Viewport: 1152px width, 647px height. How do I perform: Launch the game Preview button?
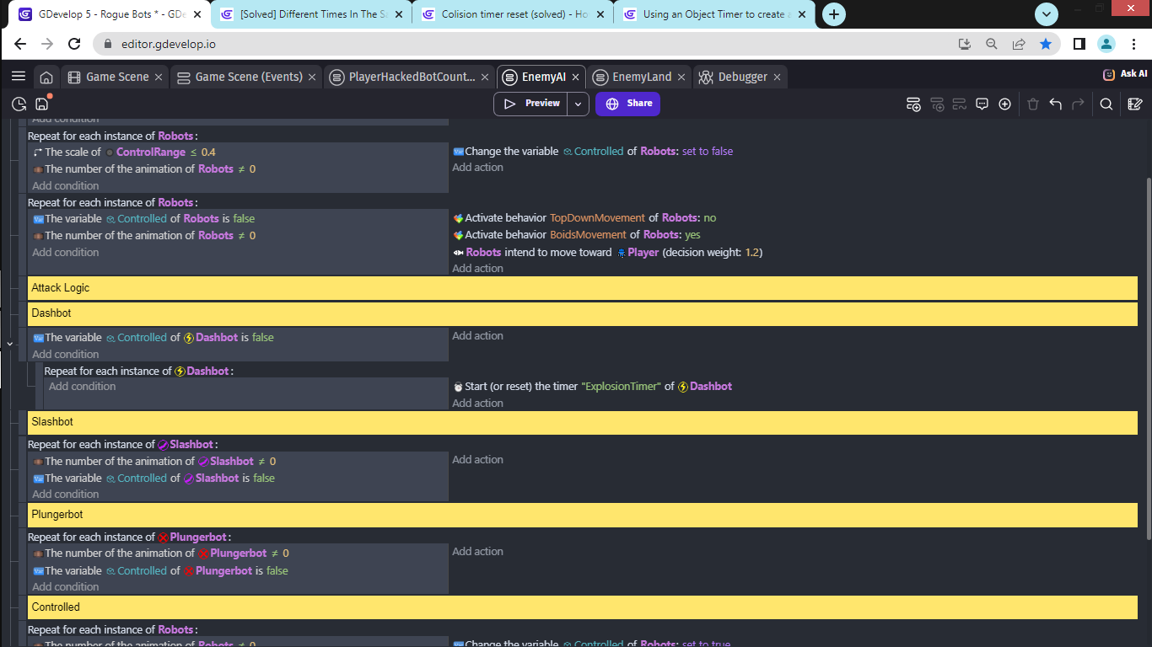coord(531,104)
